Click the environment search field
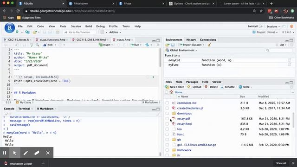The height and width of the screenshot is (167, 297). pyautogui.click(x=279, y=51)
